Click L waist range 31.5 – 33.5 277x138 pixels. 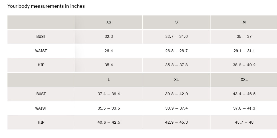[x=109, y=108]
